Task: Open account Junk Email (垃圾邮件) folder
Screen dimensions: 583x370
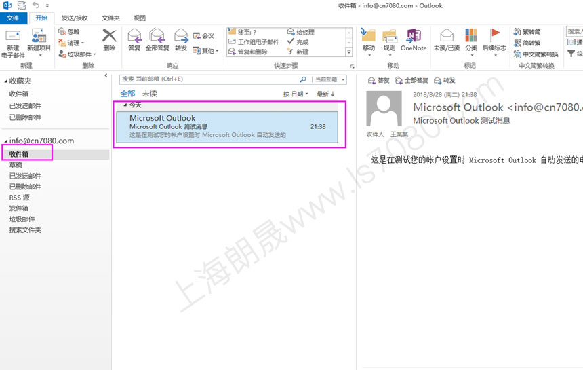Action: [x=22, y=219]
